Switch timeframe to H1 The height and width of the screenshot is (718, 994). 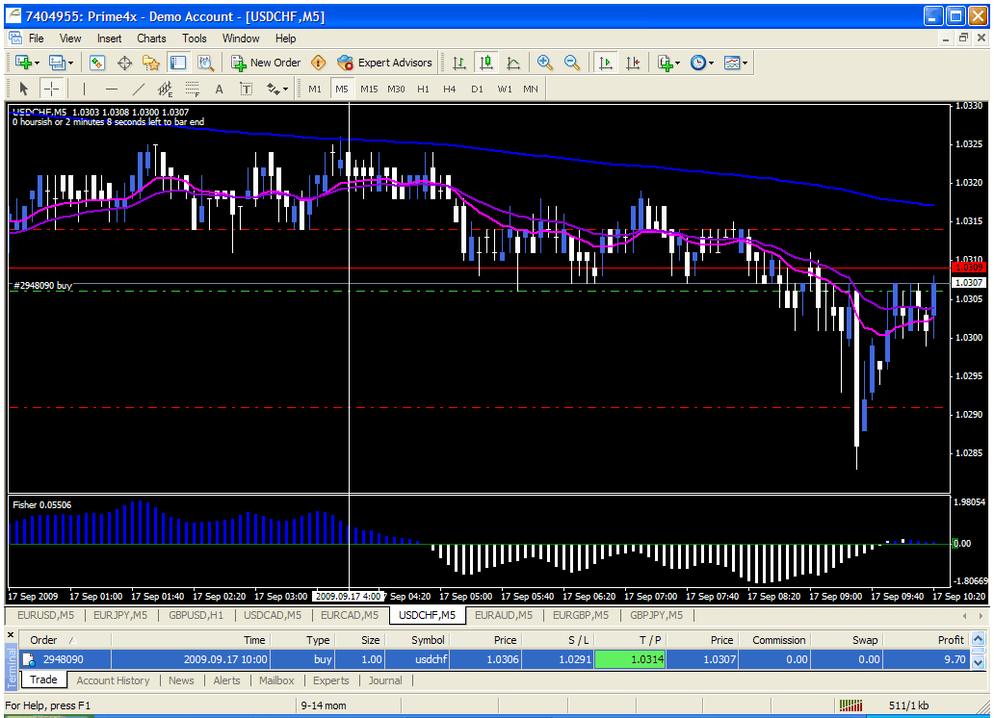pos(423,90)
